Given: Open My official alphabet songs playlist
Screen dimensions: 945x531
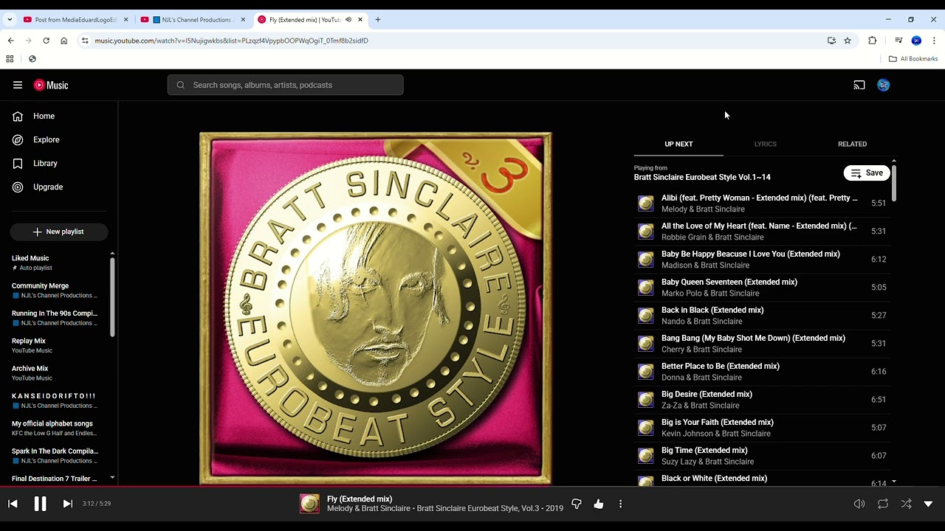Looking at the screenshot, I should pos(56,428).
